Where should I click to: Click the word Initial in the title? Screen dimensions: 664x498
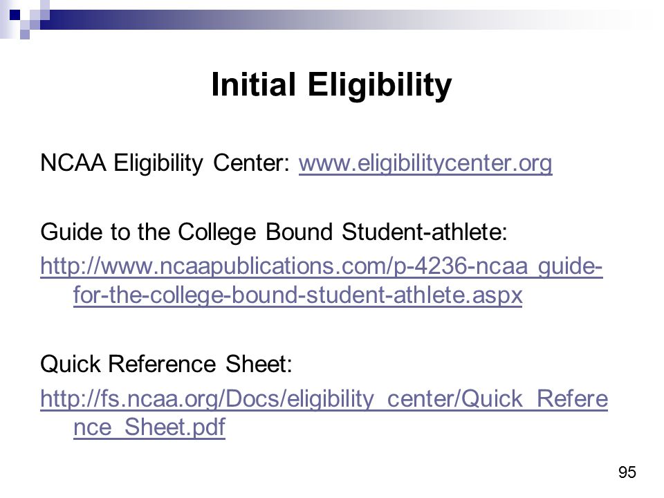pos(253,84)
